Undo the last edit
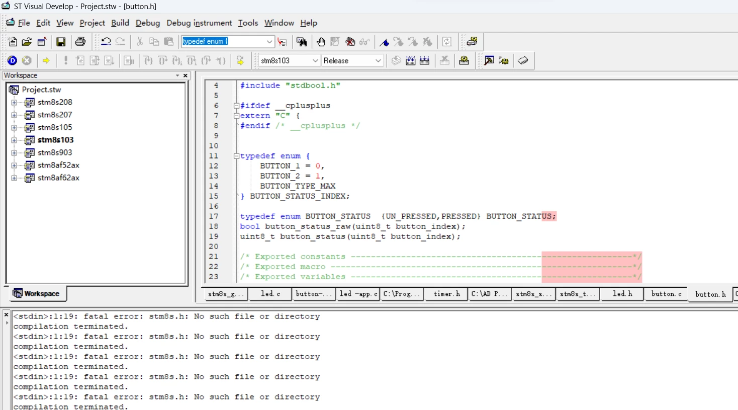 pos(106,42)
